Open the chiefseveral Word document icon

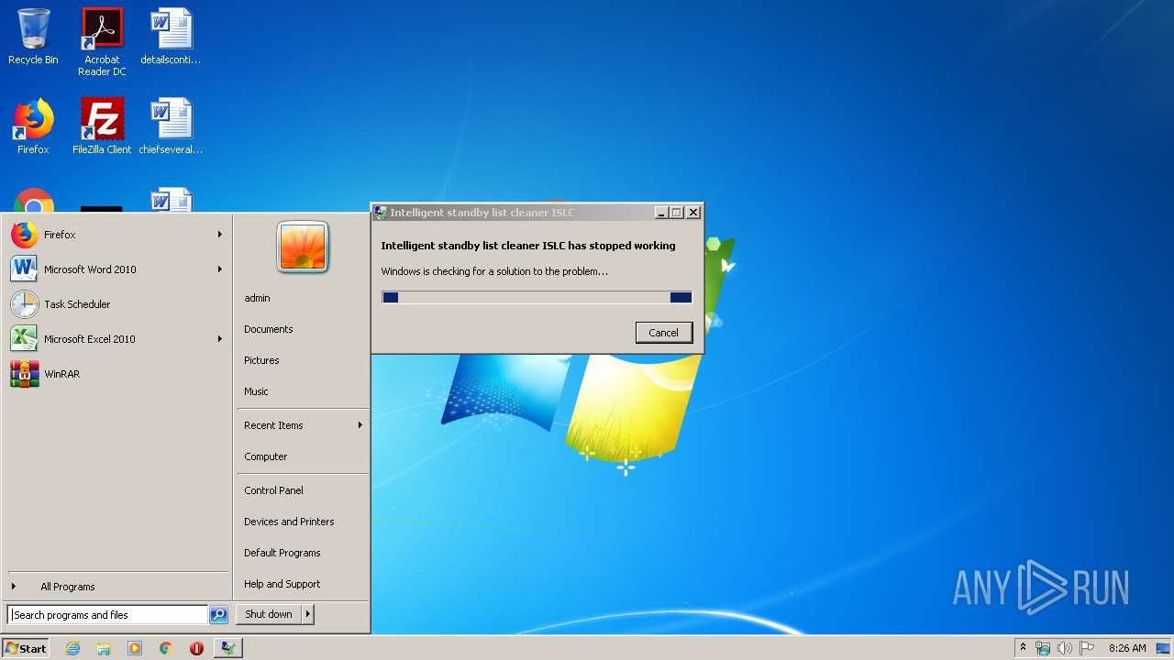pyautogui.click(x=171, y=126)
